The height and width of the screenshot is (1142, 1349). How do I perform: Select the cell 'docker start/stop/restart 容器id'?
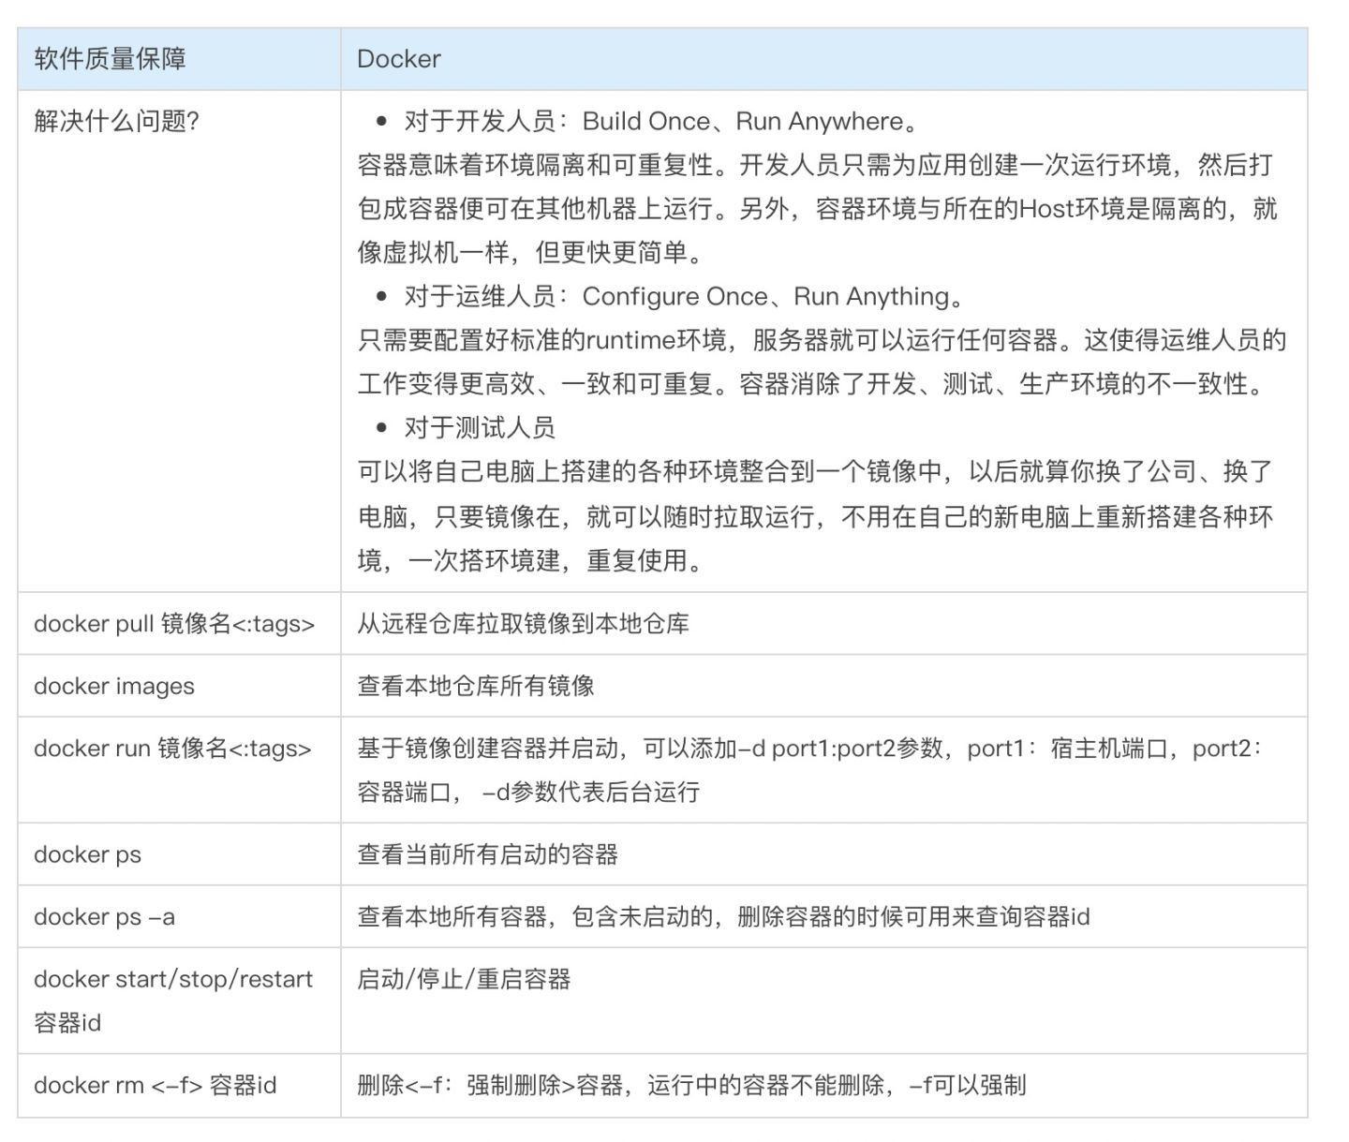coord(178,1001)
